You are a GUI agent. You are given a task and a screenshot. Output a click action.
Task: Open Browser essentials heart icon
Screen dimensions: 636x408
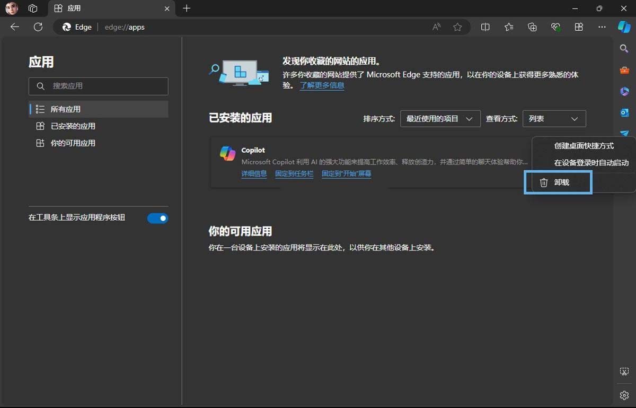pyautogui.click(x=555, y=27)
